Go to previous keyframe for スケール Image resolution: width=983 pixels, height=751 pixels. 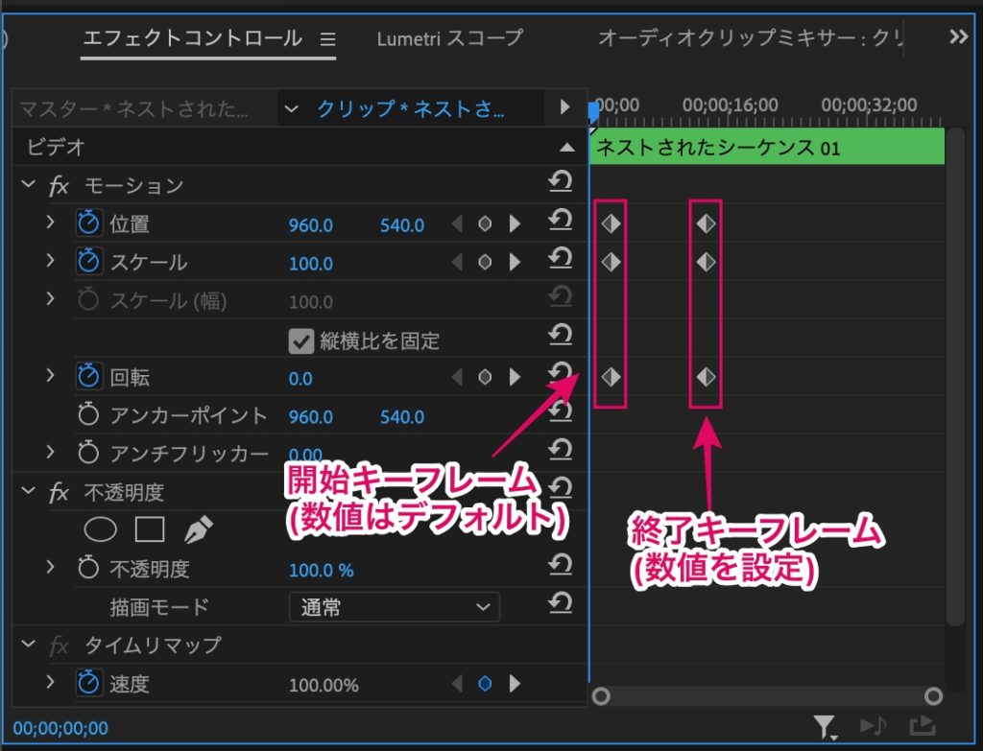point(457,262)
